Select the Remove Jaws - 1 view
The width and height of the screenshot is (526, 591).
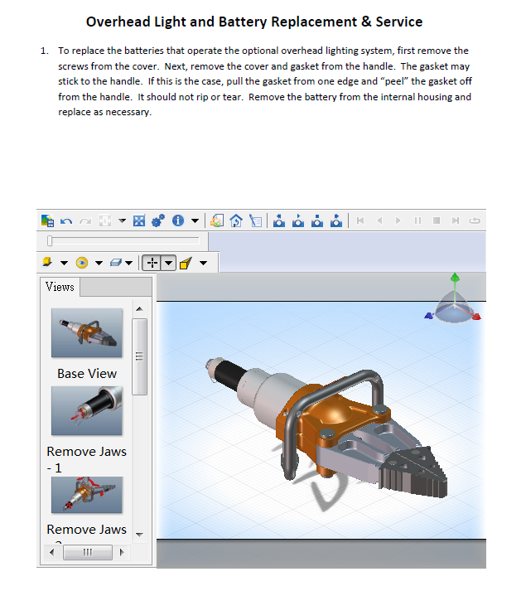[87, 412]
